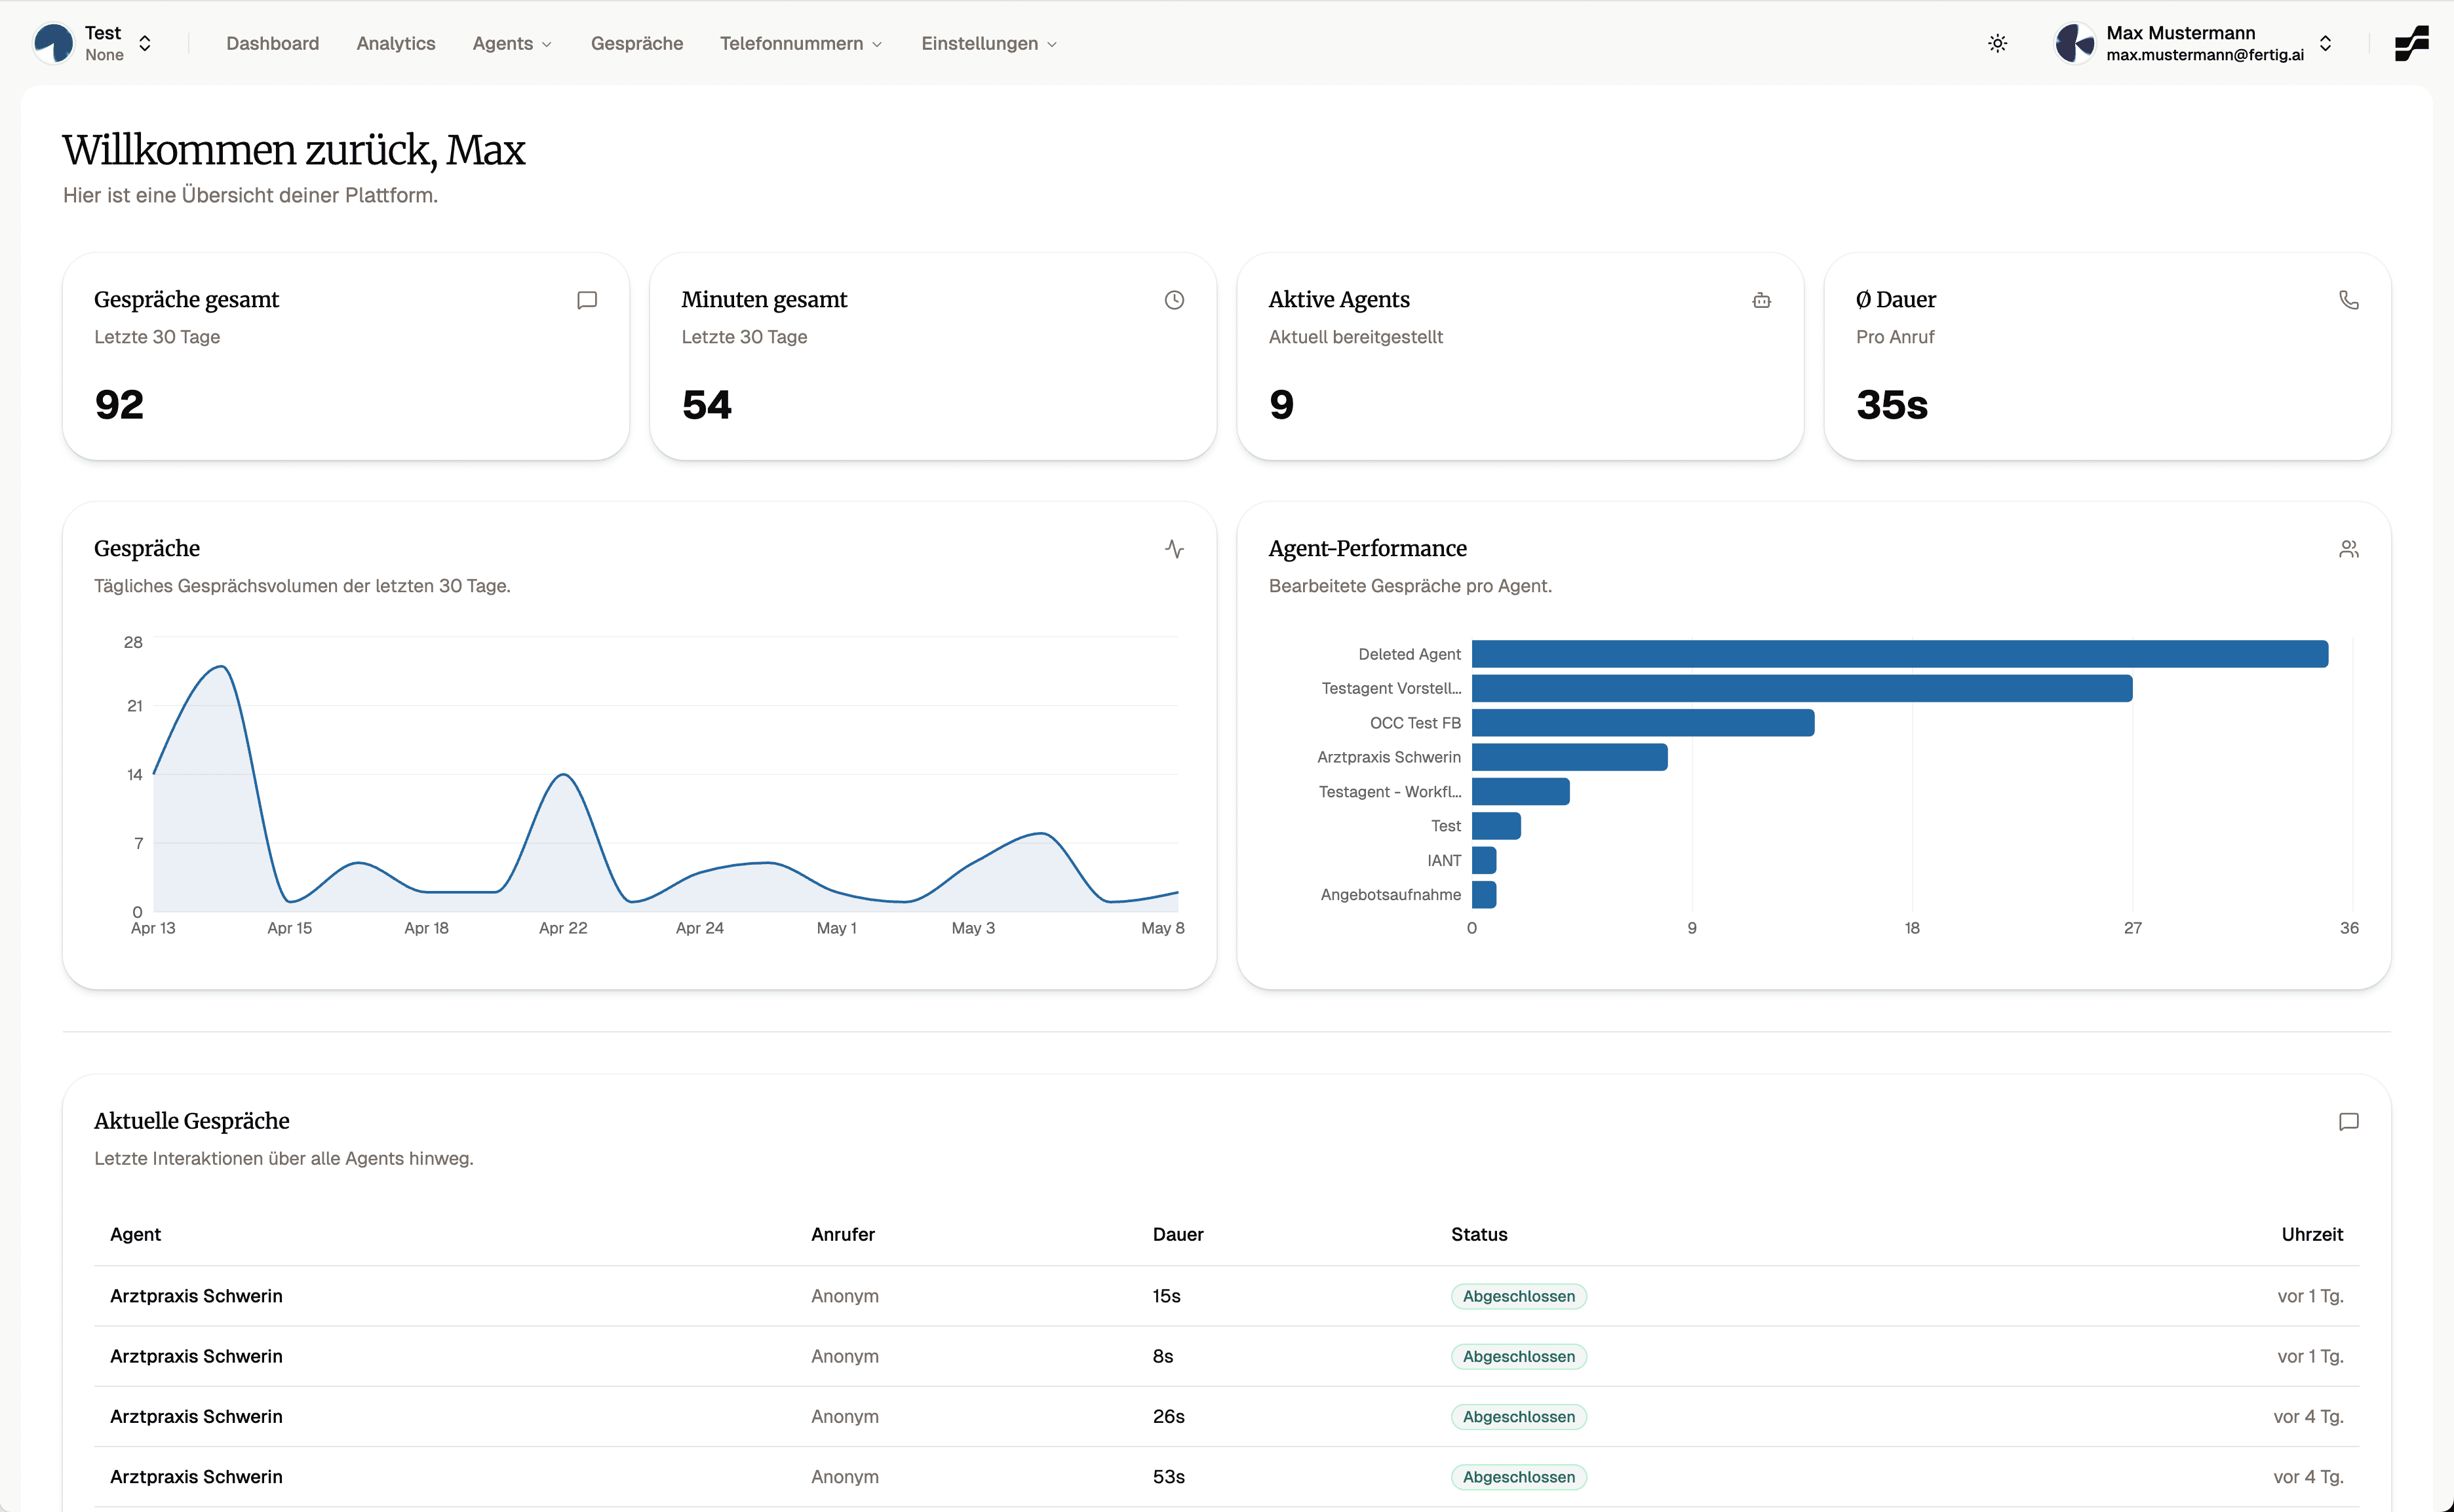Click the chat bubble icon in Gespräche gesamt card

[587, 300]
